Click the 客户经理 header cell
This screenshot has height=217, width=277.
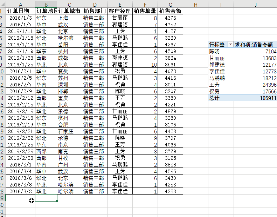[120, 11]
